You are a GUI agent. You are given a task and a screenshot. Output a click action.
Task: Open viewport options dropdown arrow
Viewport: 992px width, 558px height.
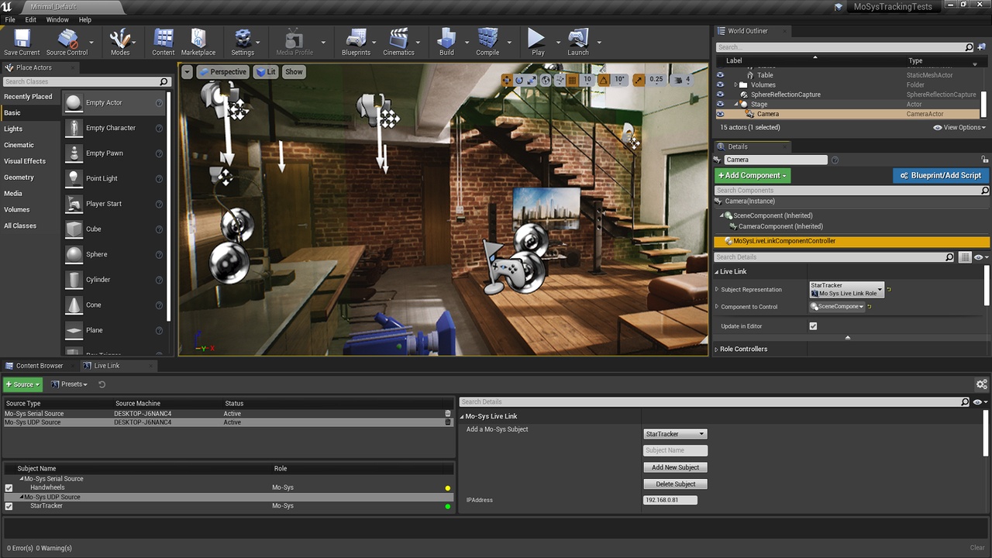(x=187, y=72)
